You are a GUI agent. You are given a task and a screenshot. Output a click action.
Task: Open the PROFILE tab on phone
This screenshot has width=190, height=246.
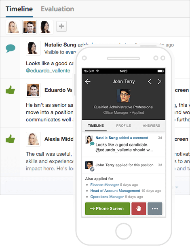(x=124, y=125)
